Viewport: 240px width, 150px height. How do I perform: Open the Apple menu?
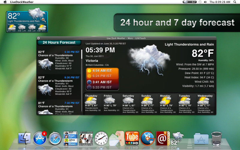point(5,2)
